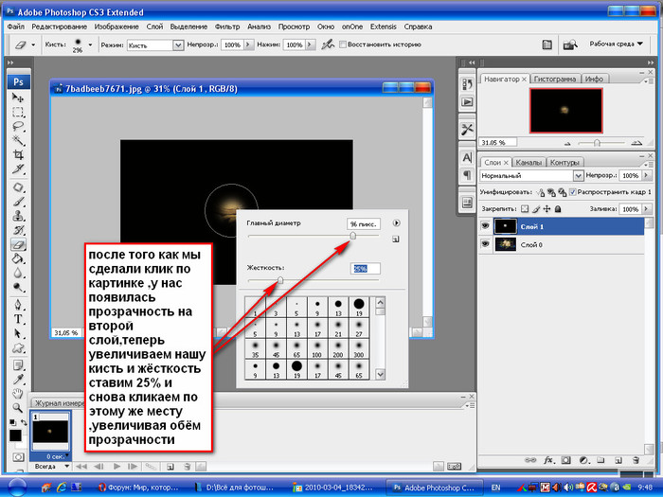This screenshot has height=497, width=663.
Task: Select the Zoom magnifier tool
Action: pos(18,407)
